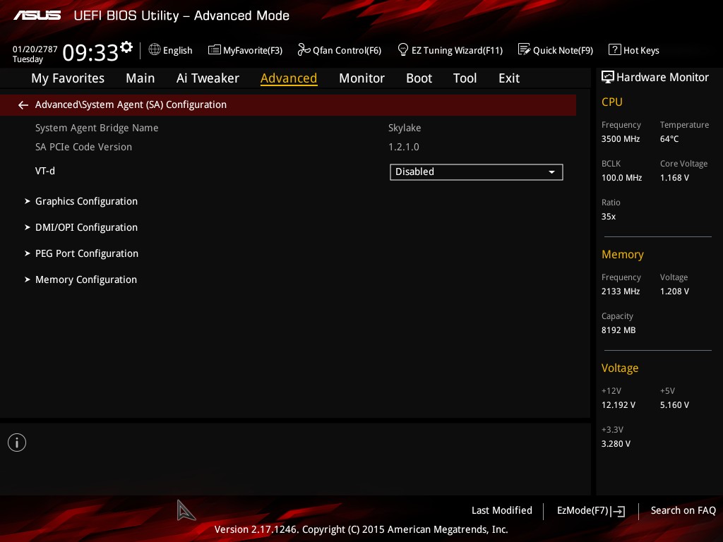The image size is (723, 542).
Task: Click the Qfan Control fan icon
Action: [x=304, y=49]
